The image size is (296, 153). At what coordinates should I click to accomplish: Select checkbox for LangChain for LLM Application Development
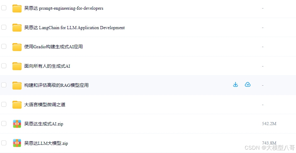coord(4,27)
